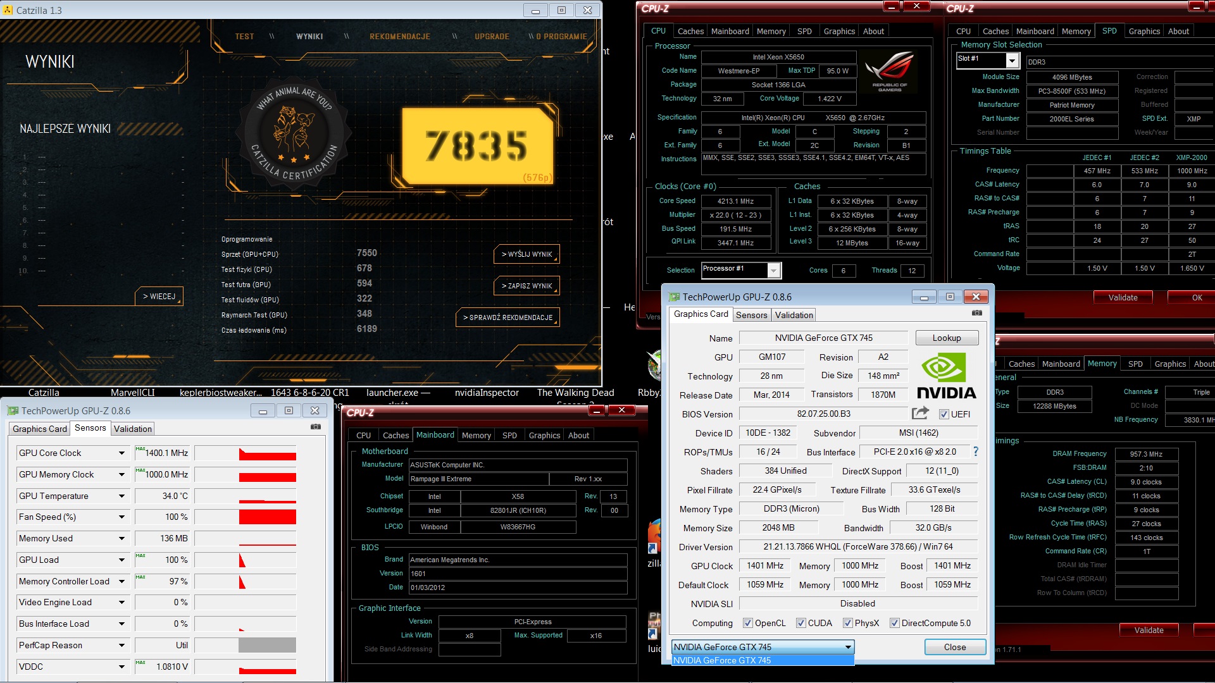Open the O PROGRAMIE tab in Catzilla
This screenshot has width=1215, height=683.
561,37
